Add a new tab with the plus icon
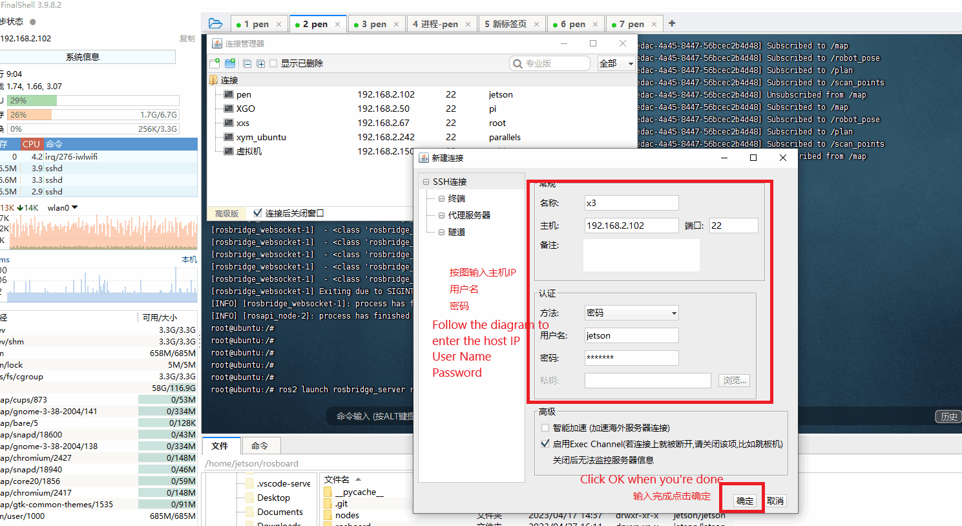 [x=672, y=23]
